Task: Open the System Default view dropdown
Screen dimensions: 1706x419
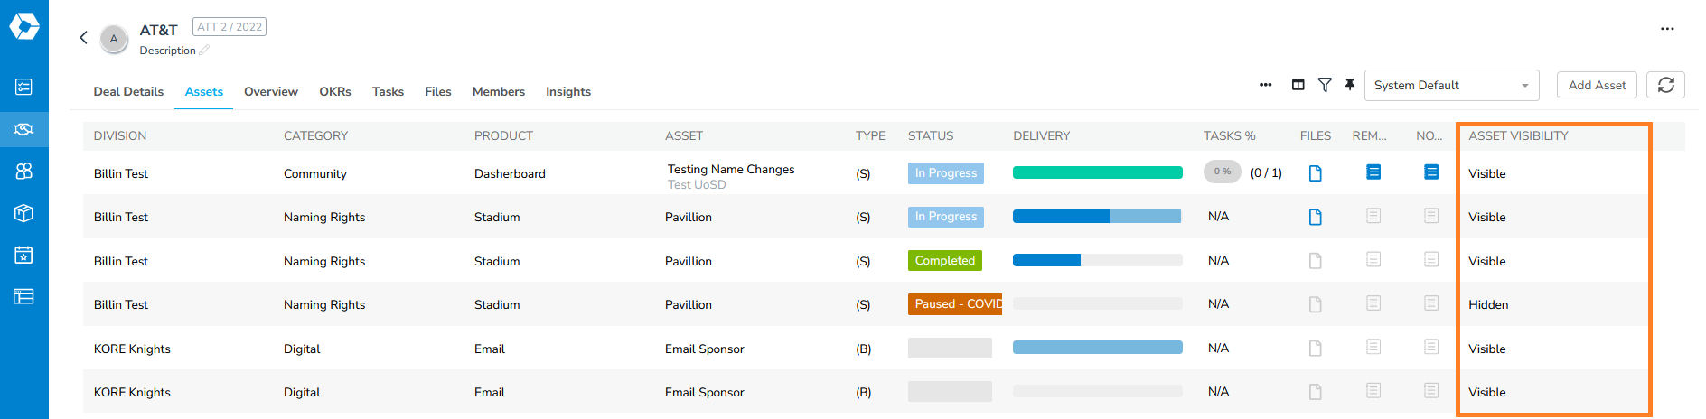Action: point(1452,85)
